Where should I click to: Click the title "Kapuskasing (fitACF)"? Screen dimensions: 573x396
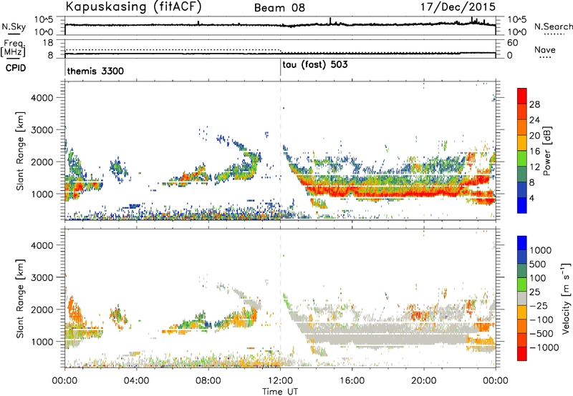pyautogui.click(x=133, y=6)
